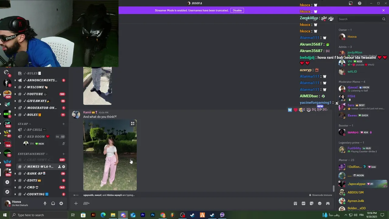Open Windows Task View button
389x219 pixels.
click(73, 215)
